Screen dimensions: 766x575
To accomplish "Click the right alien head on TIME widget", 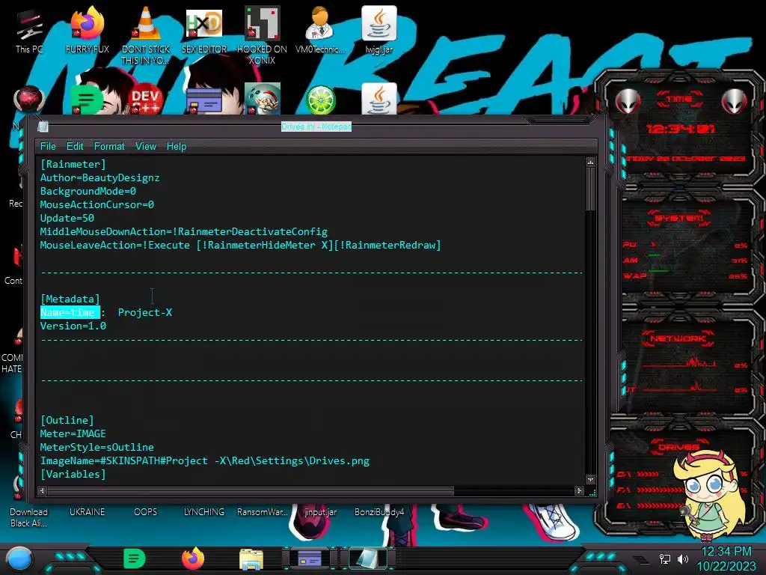I will tap(735, 102).
